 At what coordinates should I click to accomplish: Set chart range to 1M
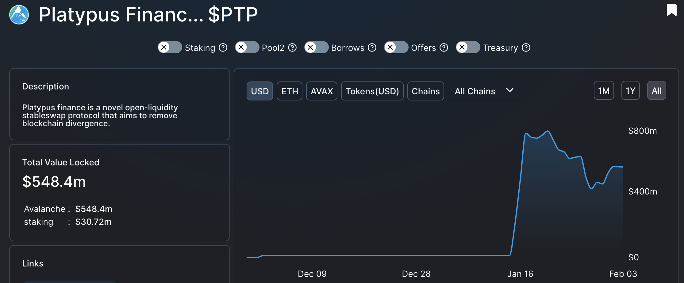tap(604, 90)
